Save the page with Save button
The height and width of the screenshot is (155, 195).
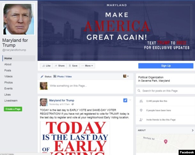(x=73, y=66)
